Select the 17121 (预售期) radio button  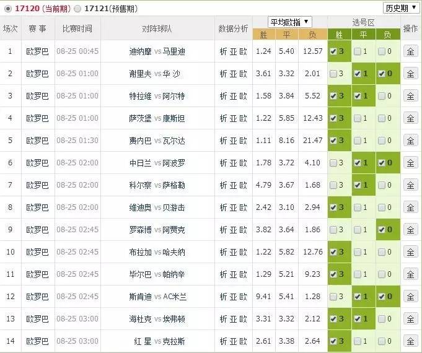point(77,9)
